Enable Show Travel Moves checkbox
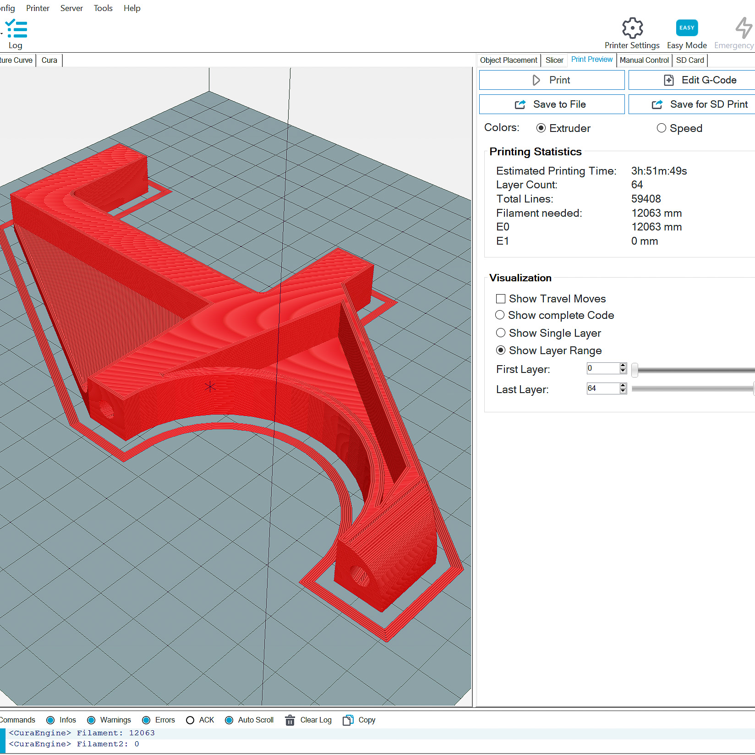The height and width of the screenshot is (755, 755). 501,299
